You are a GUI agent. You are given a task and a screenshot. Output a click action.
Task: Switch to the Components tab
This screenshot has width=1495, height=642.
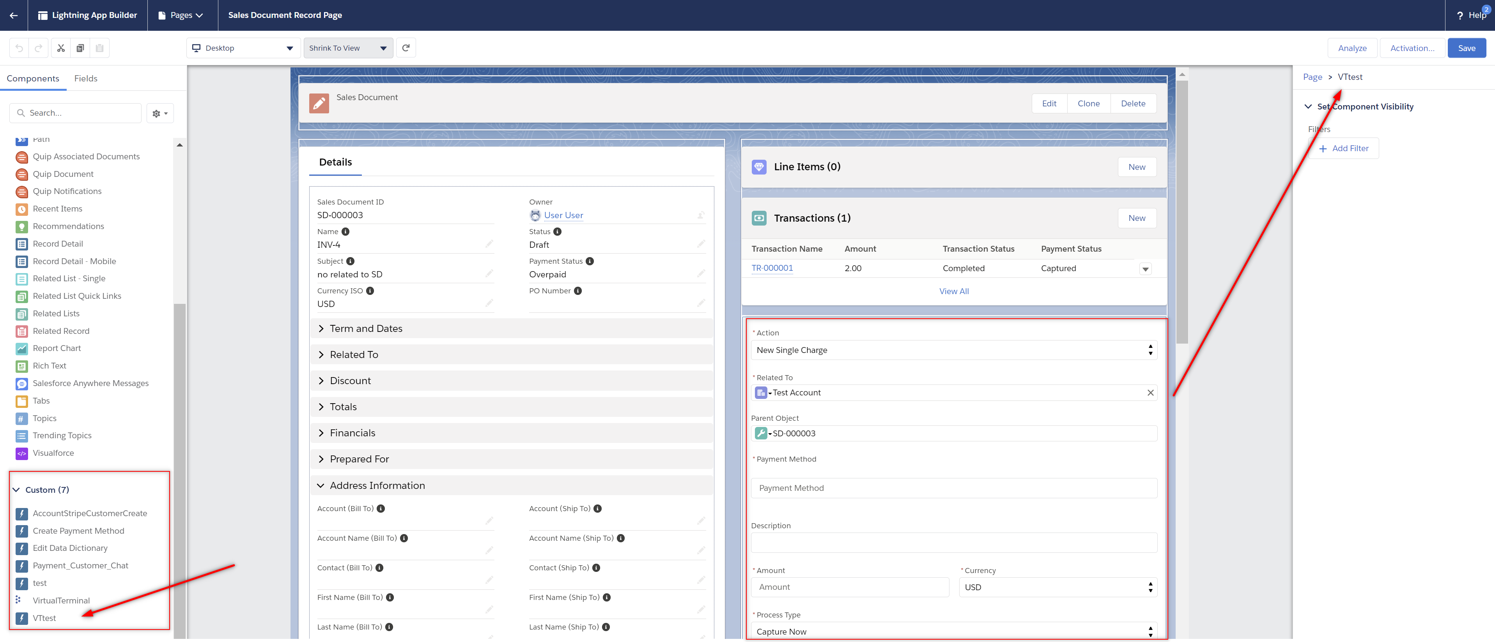click(x=33, y=78)
